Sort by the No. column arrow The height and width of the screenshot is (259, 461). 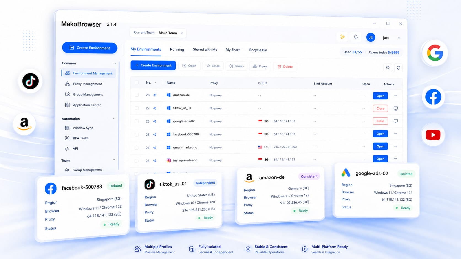click(x=156, y=83)
